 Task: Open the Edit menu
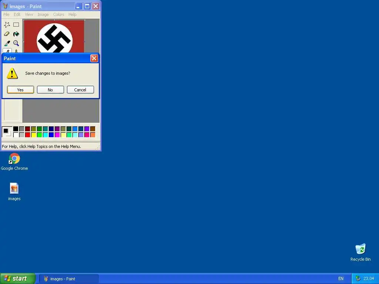(x=17, y=14)
